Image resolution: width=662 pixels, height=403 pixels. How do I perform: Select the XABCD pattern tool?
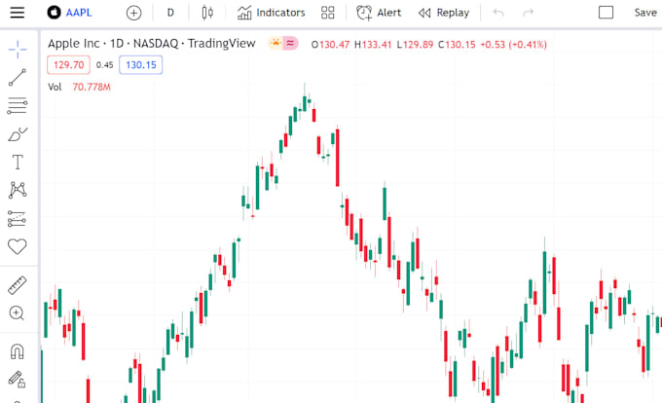(x=18, y=190)
